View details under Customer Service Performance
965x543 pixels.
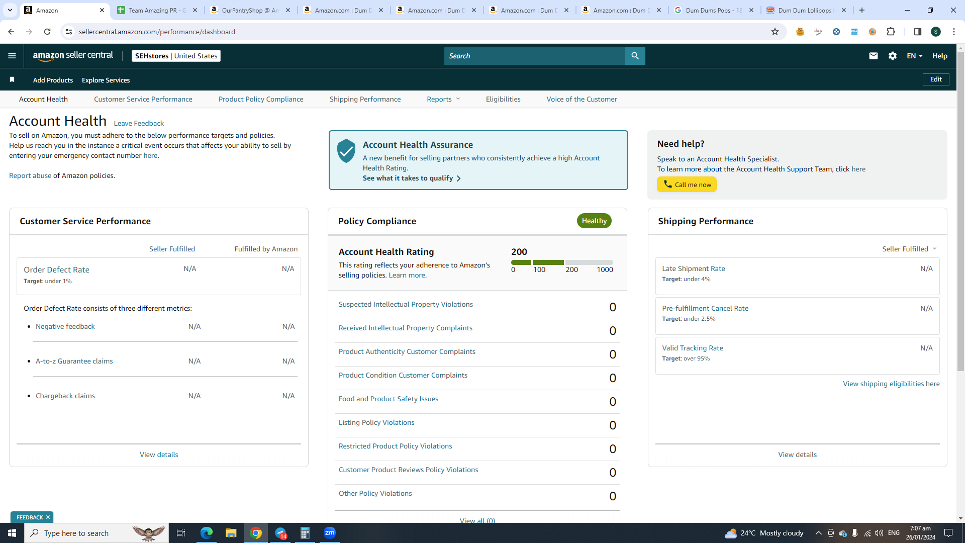[159, 455]
